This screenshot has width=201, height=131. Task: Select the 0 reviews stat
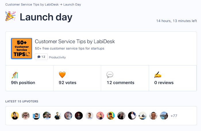click(x=164, y=83)
